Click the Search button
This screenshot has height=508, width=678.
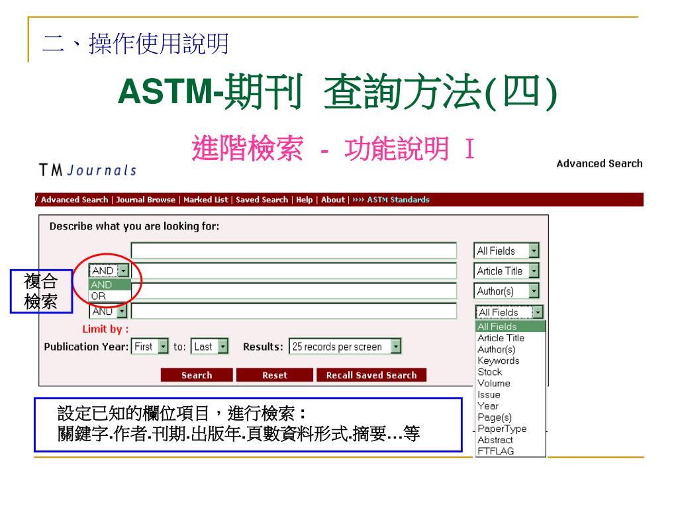[x=197, y=375]
